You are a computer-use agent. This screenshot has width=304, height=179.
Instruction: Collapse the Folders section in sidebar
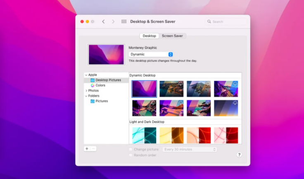pyautogui.click(x=86, y=96)
